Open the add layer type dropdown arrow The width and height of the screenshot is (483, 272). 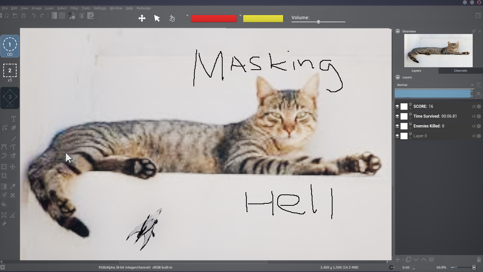(x=403, y=260)
